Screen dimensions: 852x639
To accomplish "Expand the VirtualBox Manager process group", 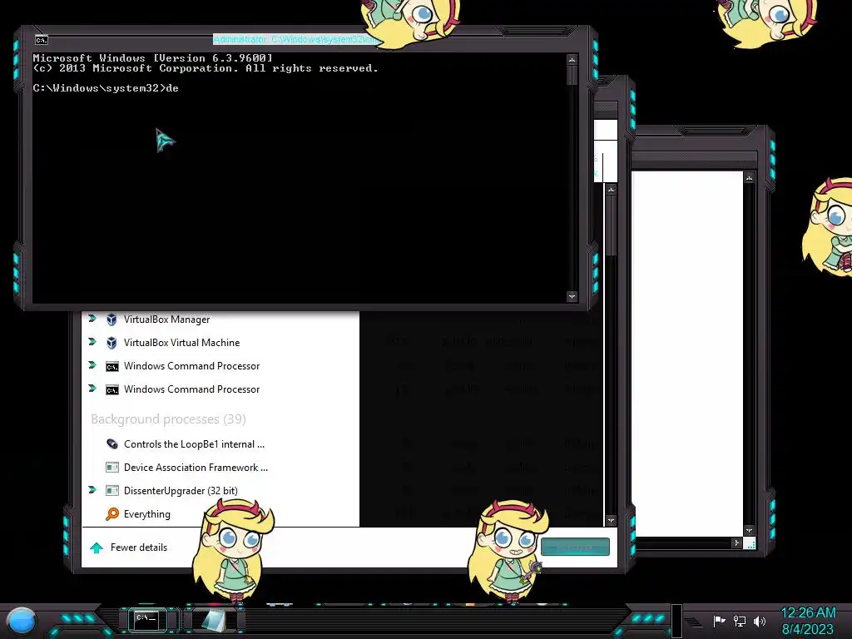I will click(x=92, y=319).
